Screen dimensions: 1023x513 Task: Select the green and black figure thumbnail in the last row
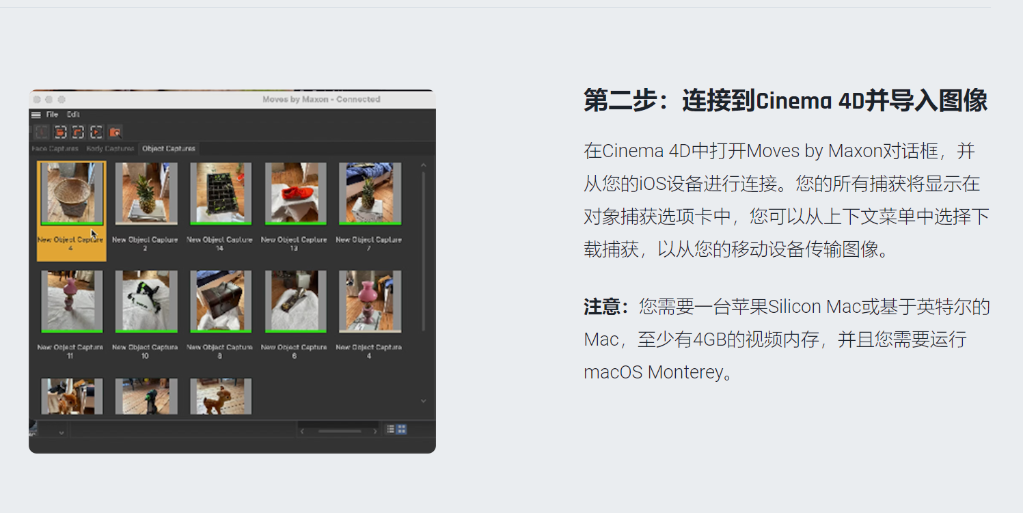click(146, 396)
